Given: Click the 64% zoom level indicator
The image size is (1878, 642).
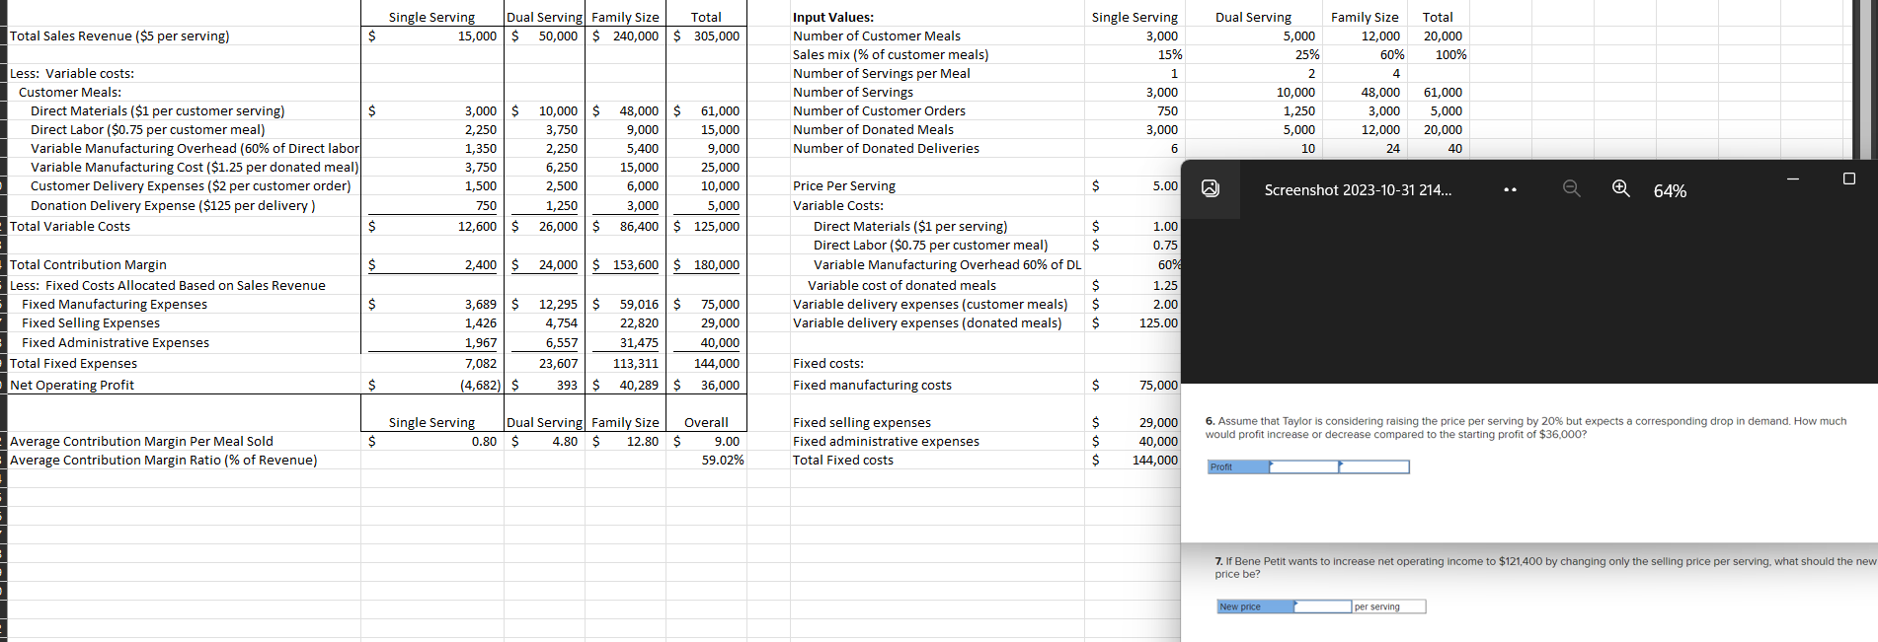Looking at the screenshot, I should click(1670, 190).
